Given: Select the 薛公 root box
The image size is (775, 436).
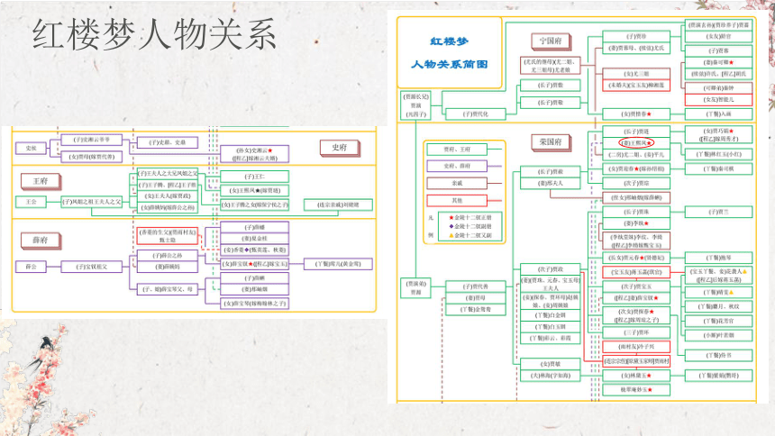Looking at the screenshot, I should pyautogui.click(x=31, y=267).
